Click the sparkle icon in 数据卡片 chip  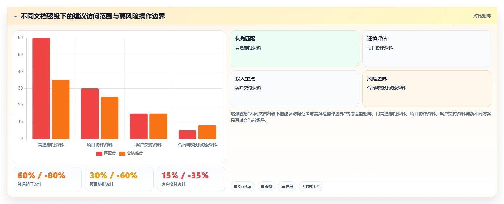click(x=303, y=187)
